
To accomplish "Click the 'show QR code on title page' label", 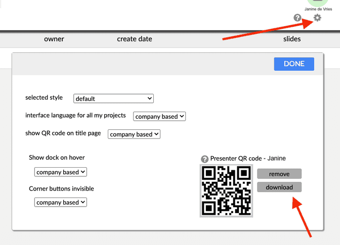I will [63, 133].
